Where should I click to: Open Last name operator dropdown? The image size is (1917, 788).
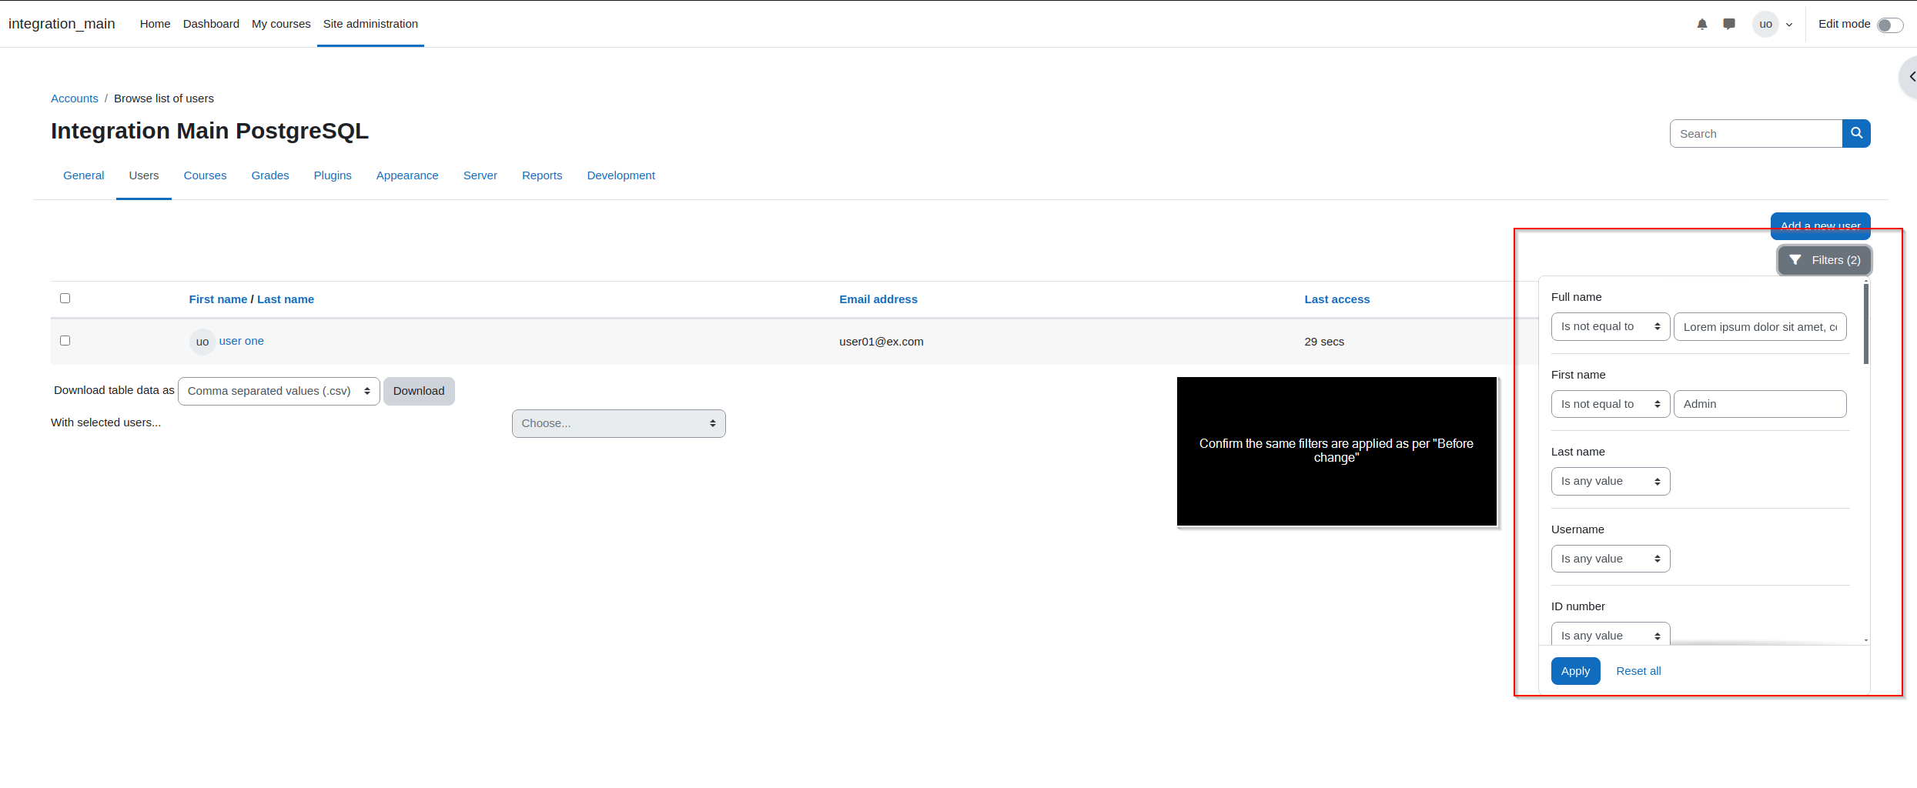click(x=1611, y=481)
